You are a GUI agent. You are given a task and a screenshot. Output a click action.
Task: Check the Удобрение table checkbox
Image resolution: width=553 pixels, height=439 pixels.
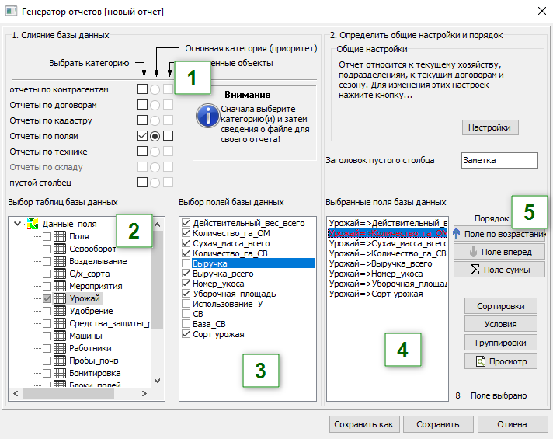47,311
